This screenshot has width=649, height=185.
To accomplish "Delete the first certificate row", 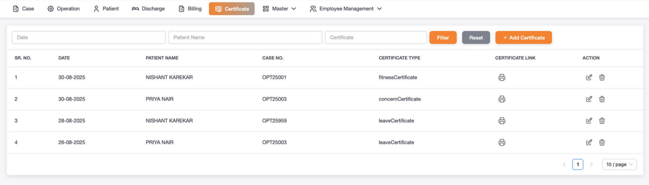I will click(602, 78).
